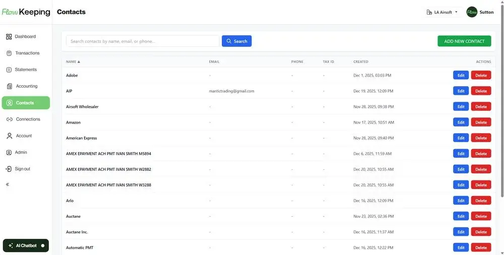Click the Accounting calculator icon

tap(9, 86)
